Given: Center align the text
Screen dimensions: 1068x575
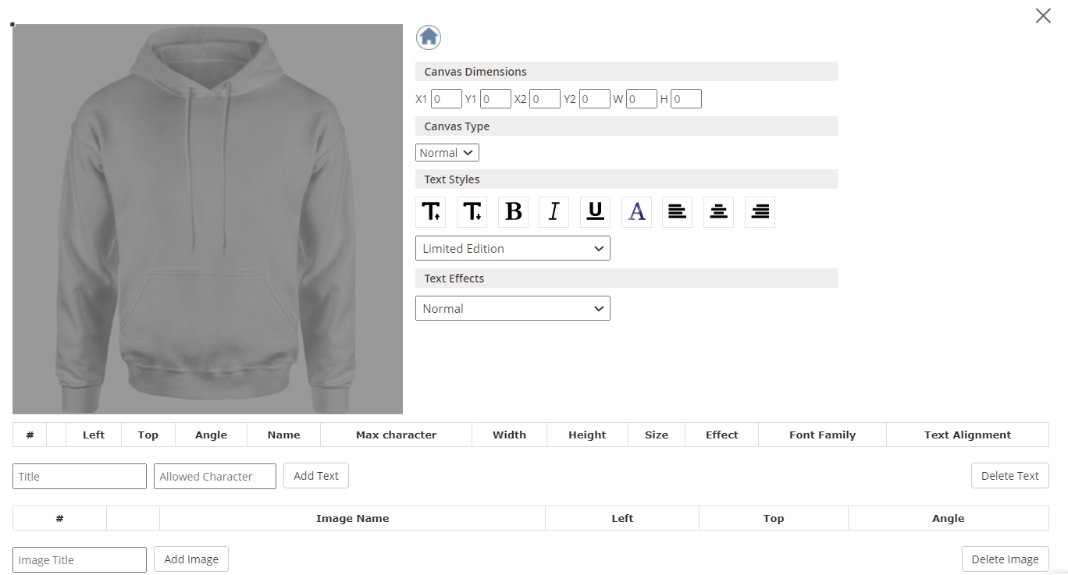Looking at the screenshot, I should 718,211.
